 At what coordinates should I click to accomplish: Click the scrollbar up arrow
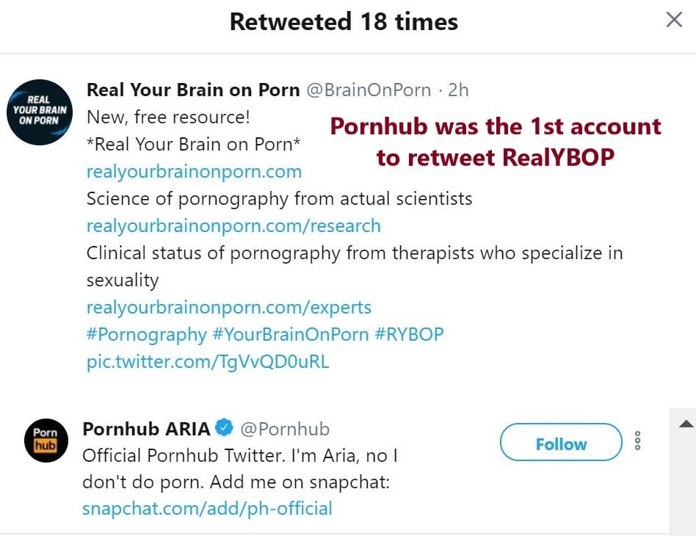point(686,424)
